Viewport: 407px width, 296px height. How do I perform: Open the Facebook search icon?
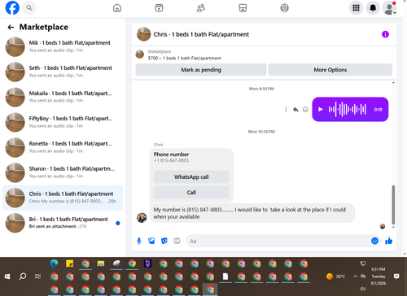[29, 8]
